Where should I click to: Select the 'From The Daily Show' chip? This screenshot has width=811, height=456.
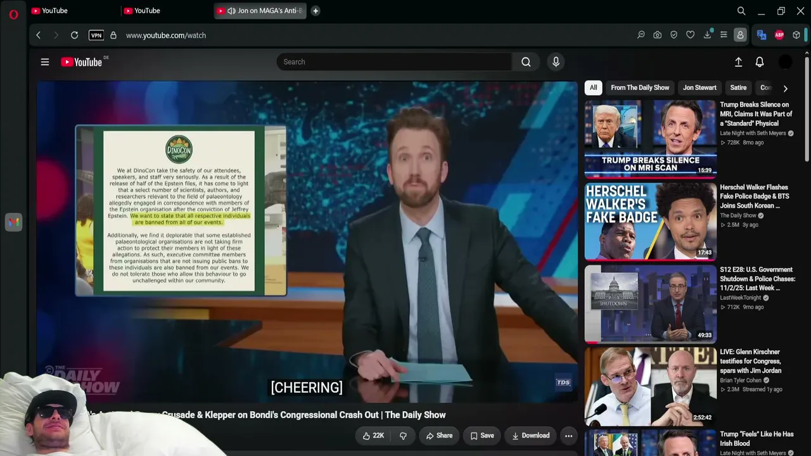(x=640, y=87)
